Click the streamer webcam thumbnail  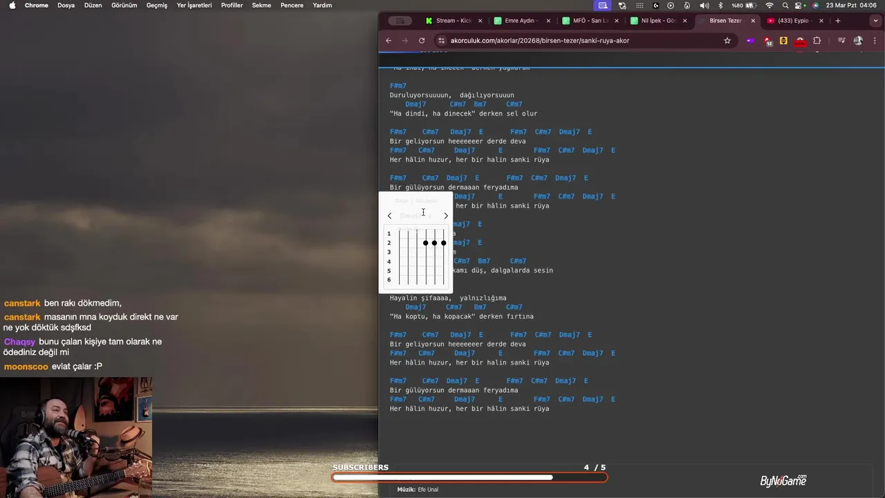click(x=76, y=437)
